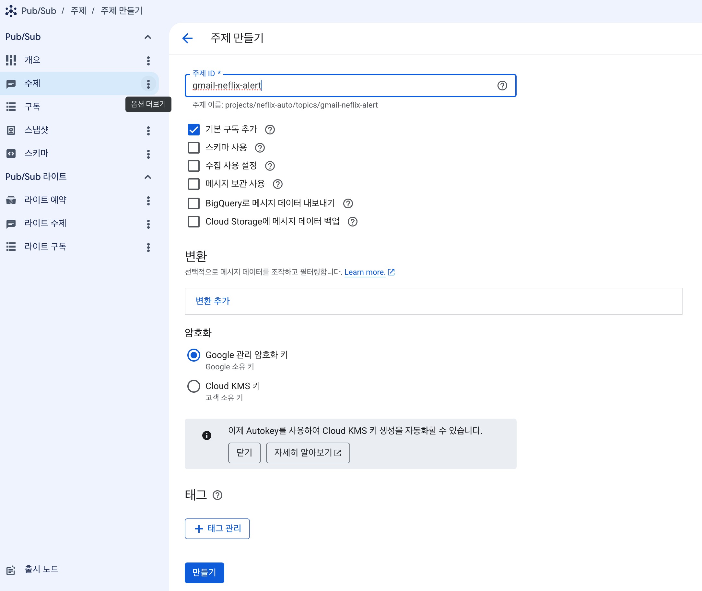
Task: Open help icon next to Cloud Storage backup
Action: [352, 221]
